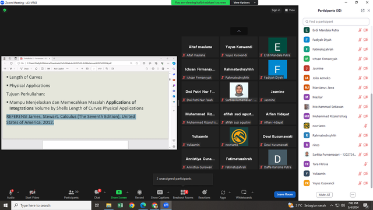Select Sartika Purnamasari's video tile
Image resolution: width=373 pixels, height=210 pixels.
tap(239, 92)
